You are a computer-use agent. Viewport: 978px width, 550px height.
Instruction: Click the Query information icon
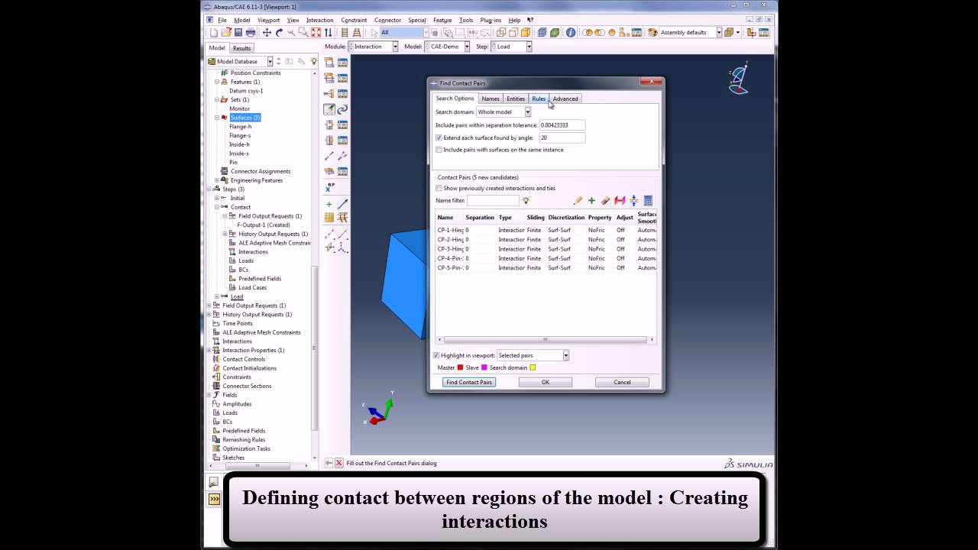[x=571, y=33]
